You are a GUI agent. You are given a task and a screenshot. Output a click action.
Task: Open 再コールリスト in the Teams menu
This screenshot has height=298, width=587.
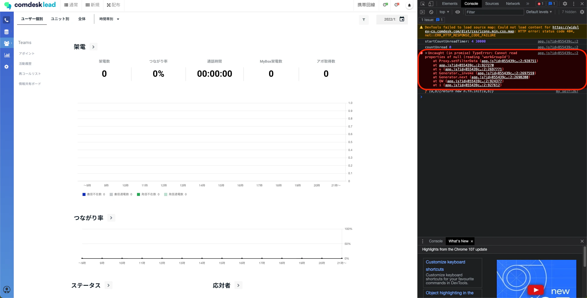(30, 74)
